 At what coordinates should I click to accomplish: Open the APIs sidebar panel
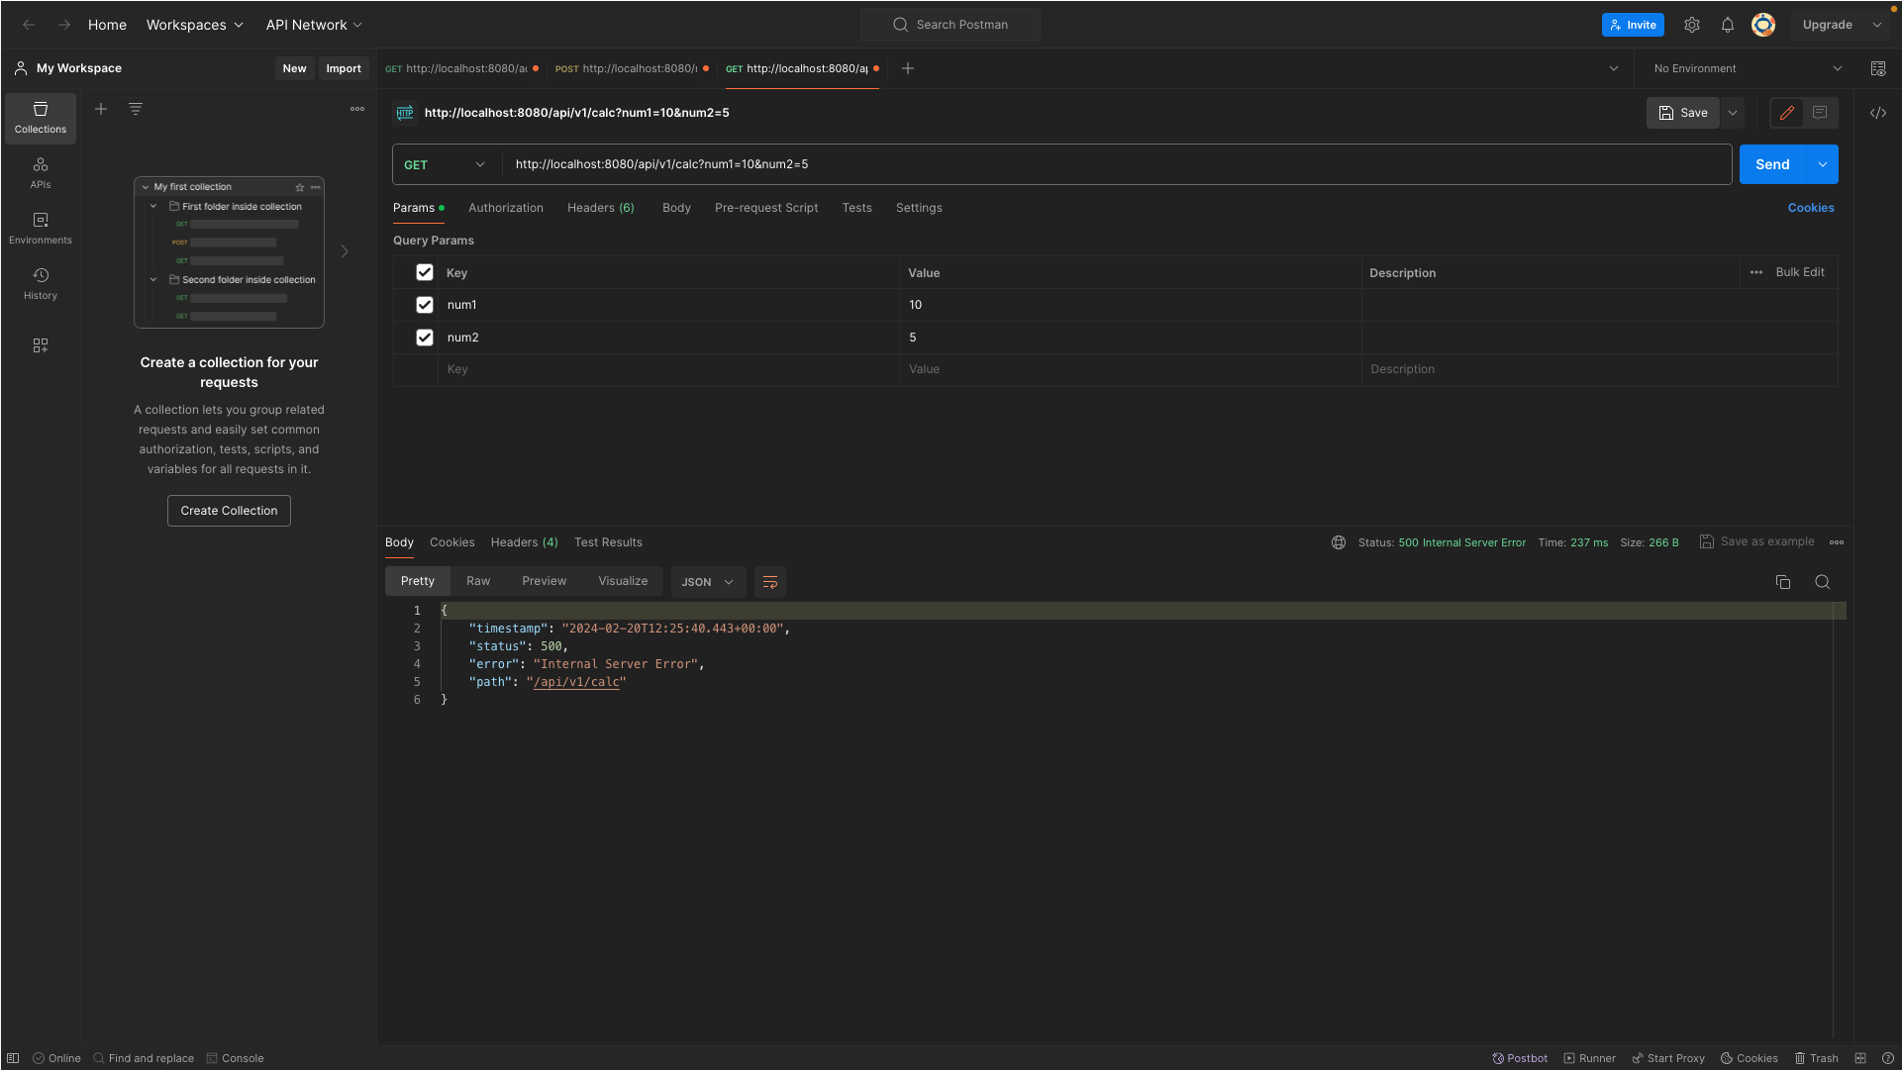click(41, 173)
